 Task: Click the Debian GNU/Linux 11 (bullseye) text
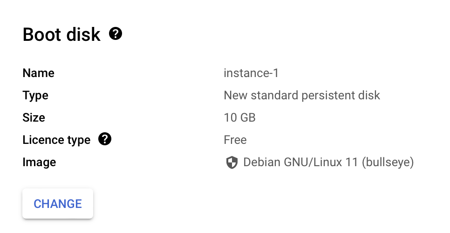[328, 162]
